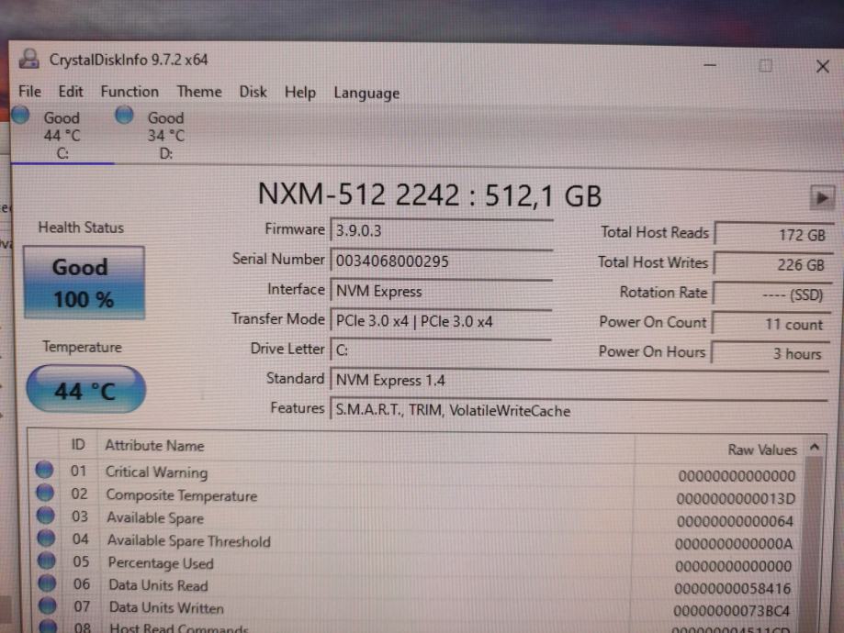
Task: Click the Transfer Mode field PCIe 3.0 x4
Action: 442,321
